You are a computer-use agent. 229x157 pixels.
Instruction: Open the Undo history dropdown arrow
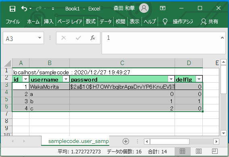[x=31, y=9]
